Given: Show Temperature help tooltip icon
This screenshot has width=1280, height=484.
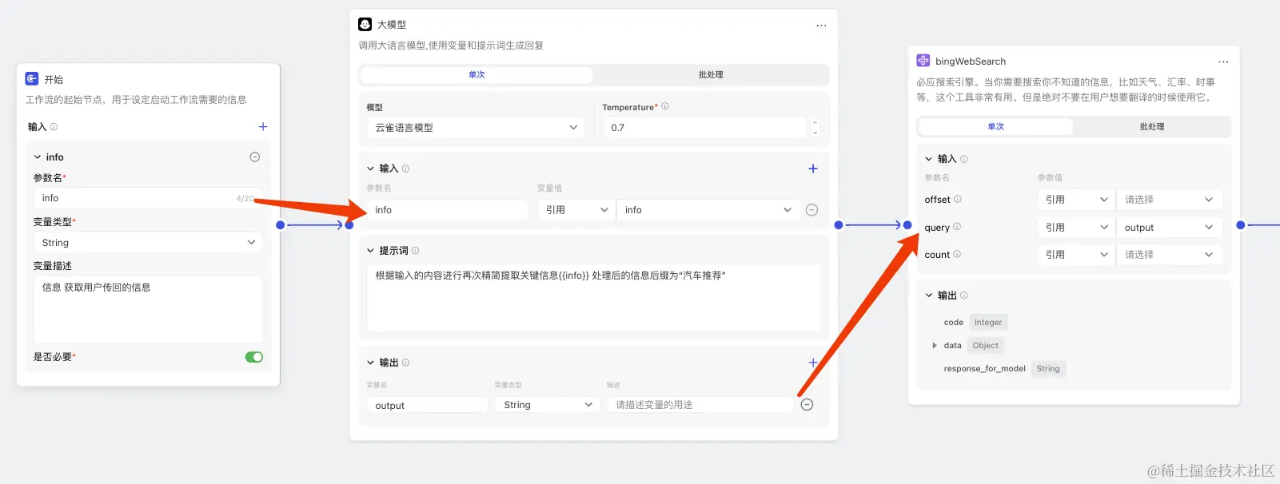Looking at the screenshot, I should click(665, 106).
